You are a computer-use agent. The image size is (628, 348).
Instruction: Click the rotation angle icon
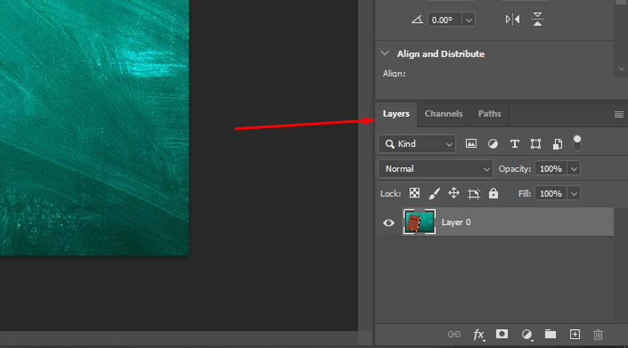coord(417,19)
